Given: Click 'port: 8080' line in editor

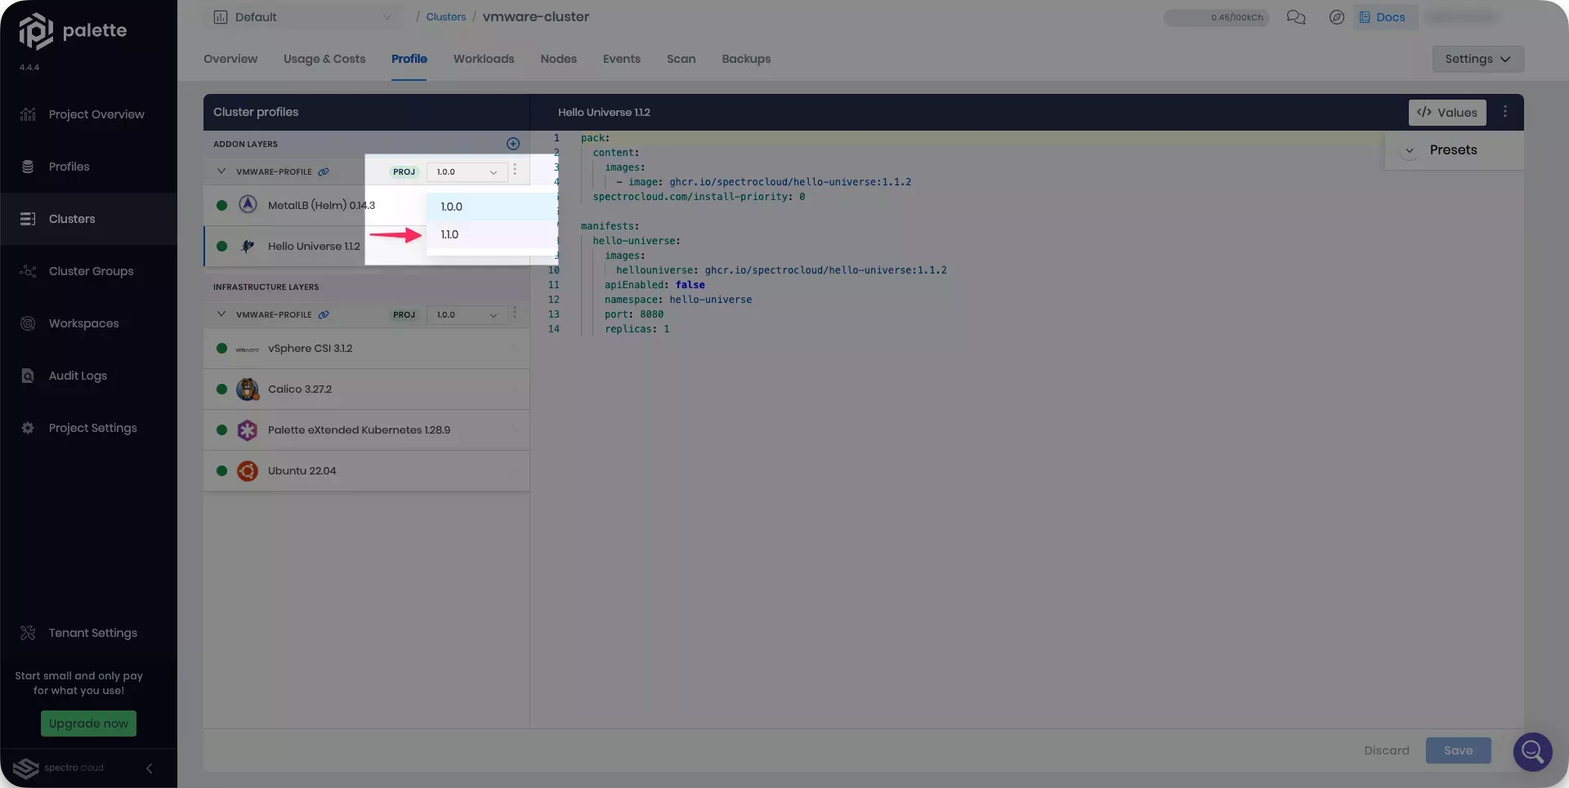Looking at the screenshot, I should tap(634, 314).
